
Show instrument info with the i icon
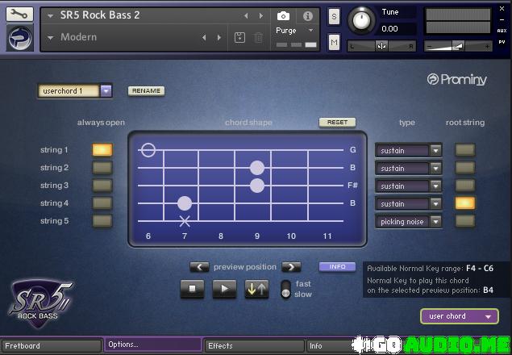307,16
